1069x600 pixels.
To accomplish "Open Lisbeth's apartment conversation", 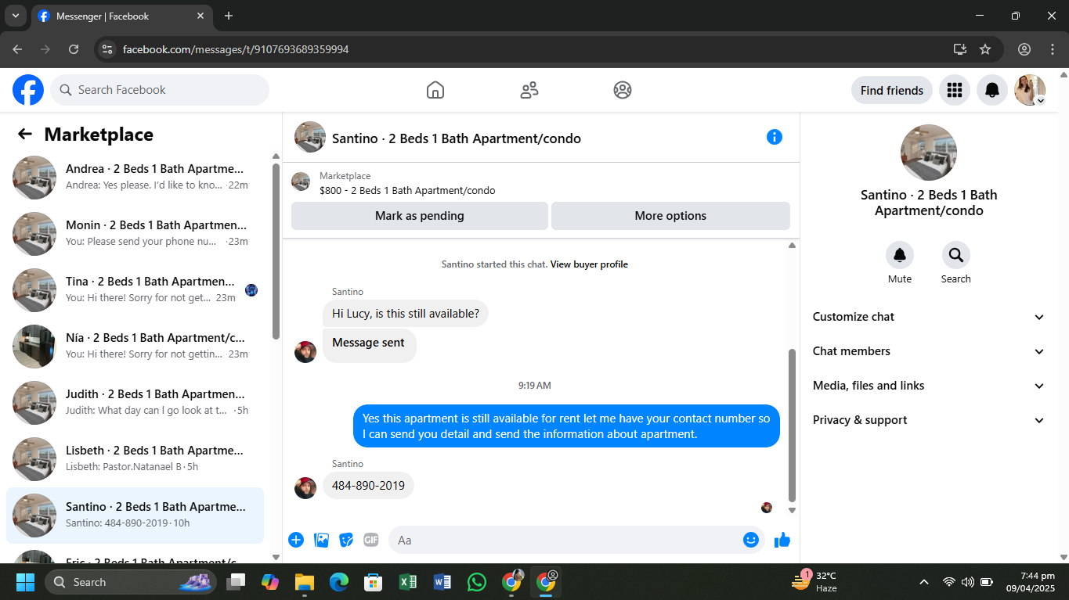I will pyautogui.click(x=135, y=459).
